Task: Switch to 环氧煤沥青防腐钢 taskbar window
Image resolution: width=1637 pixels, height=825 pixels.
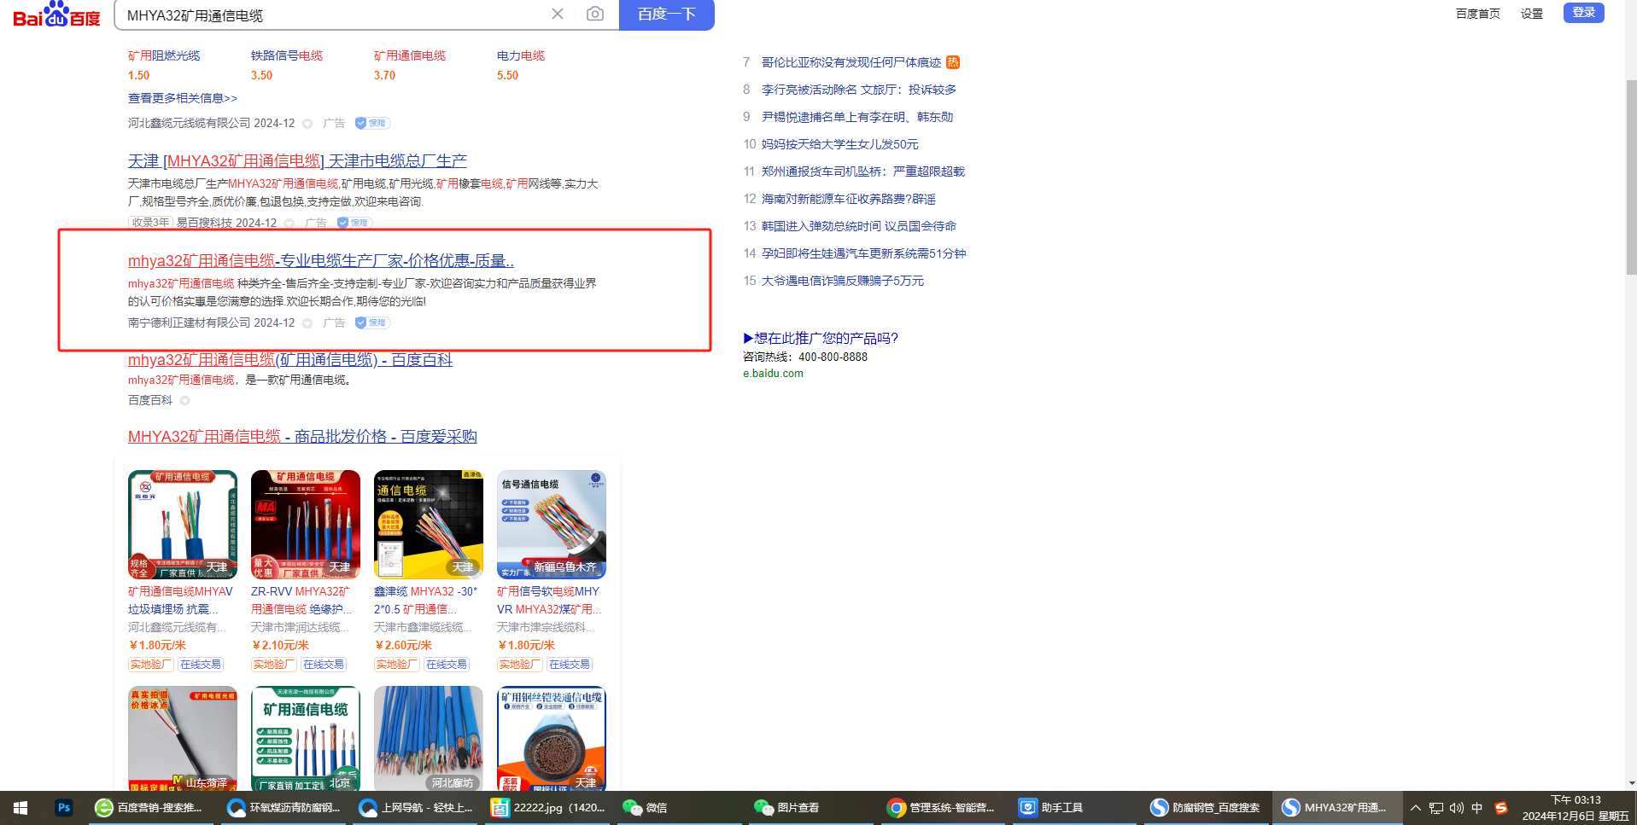Action: click(x=284, y=808)
